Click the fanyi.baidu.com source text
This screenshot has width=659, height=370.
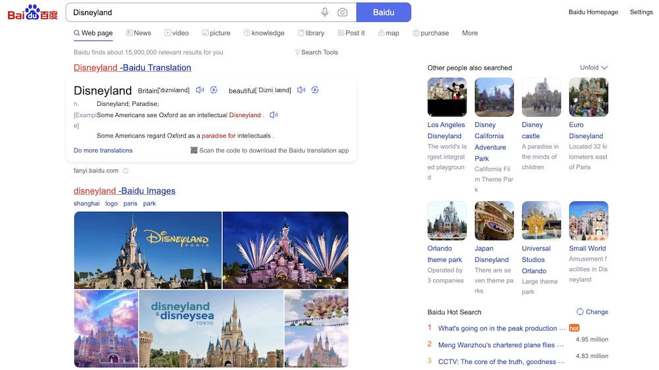click(96, 171)
